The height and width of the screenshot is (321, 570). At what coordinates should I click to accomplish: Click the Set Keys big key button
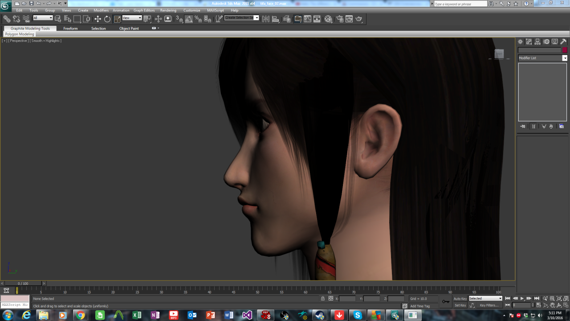[x=446, y=302]
